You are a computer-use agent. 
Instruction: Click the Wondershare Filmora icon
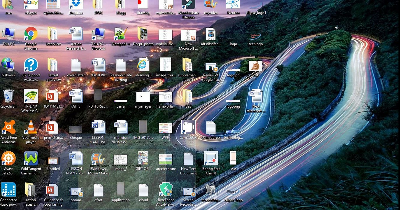tap(188, 5)
